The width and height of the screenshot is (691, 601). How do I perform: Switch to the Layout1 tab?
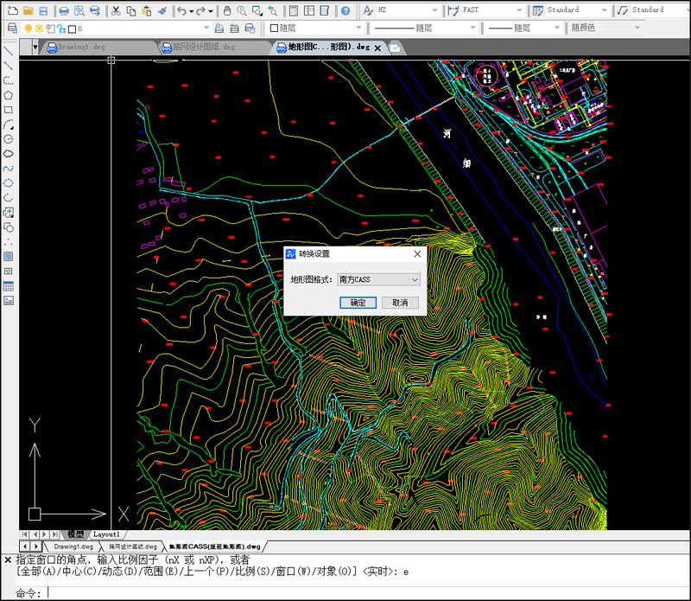[107, 534]
